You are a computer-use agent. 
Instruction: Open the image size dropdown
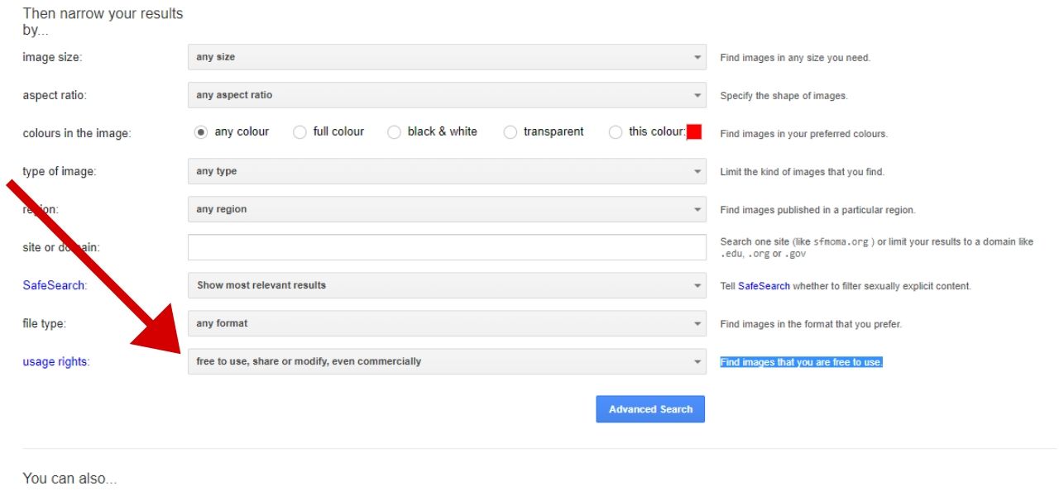(x=447, y=57)
